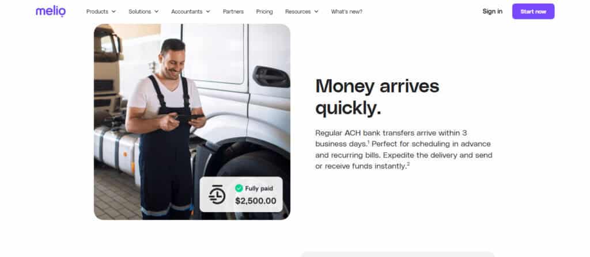Viewport: 590px width, 257px height.
Task: Expand the Products chevron arrow
Action: [x=114, y=11]
